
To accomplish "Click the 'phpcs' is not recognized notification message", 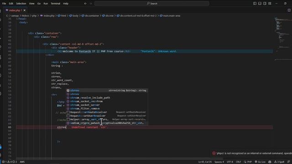I will pyautogui.click(x=254, y=154).
